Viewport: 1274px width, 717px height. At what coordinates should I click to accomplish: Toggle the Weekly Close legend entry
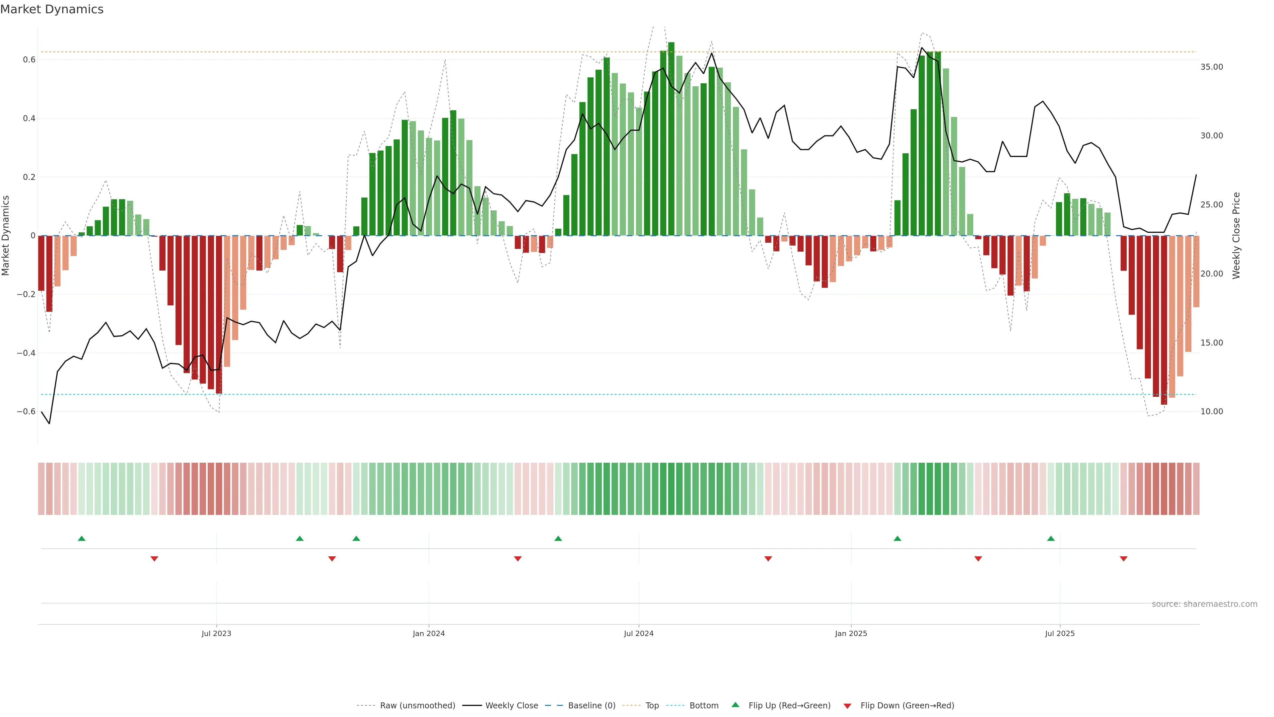511,706
